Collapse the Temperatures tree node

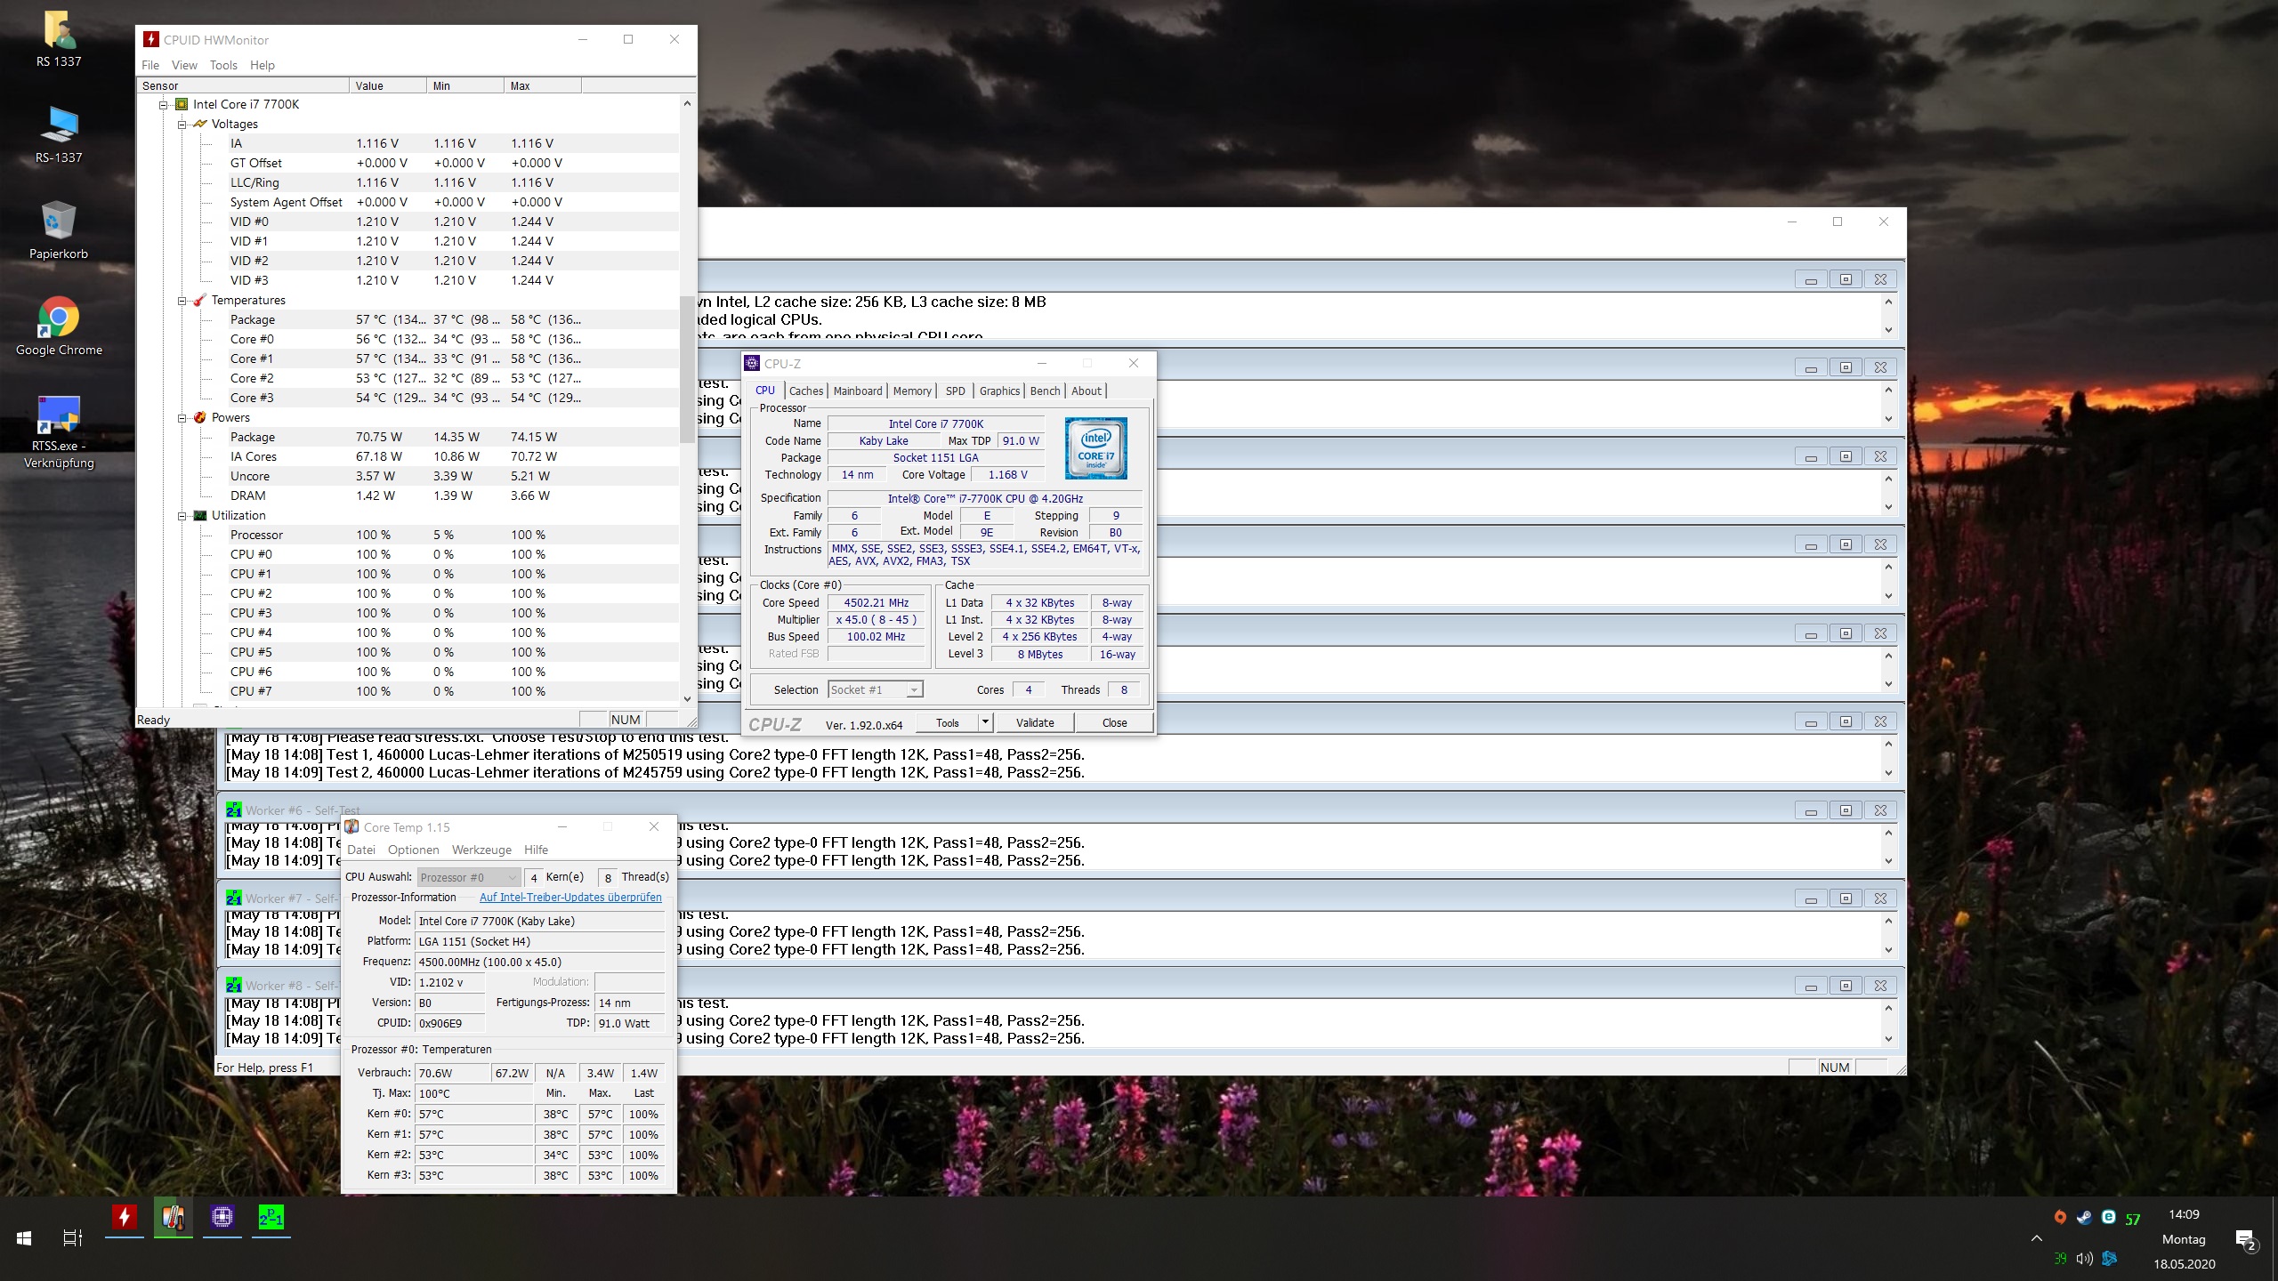point(182,301)
